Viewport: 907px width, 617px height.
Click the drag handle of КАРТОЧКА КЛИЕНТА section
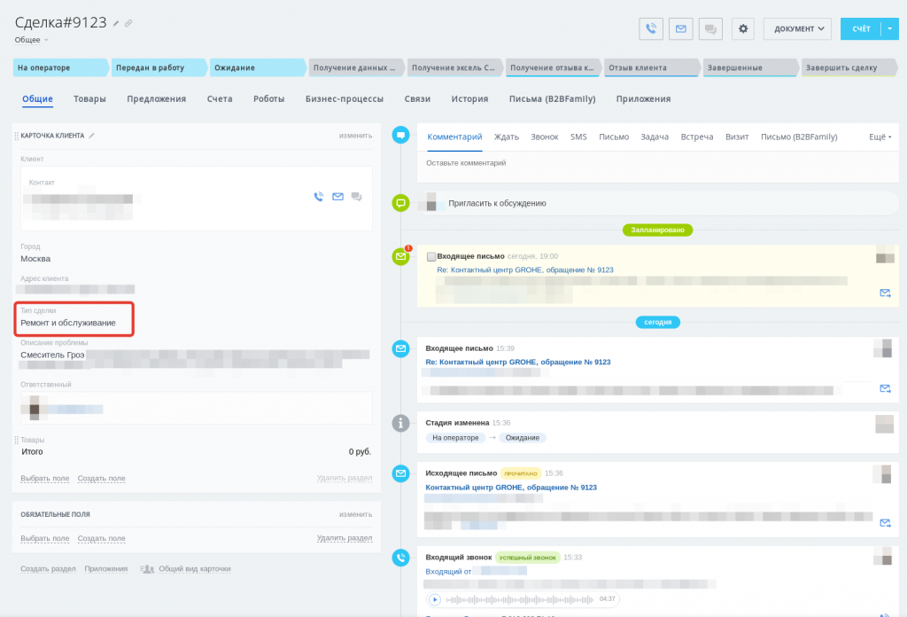16,136
